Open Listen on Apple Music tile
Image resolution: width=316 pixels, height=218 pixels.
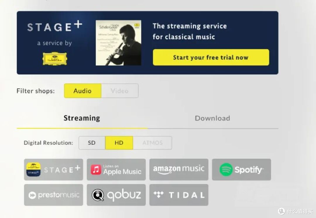(116, 170)
